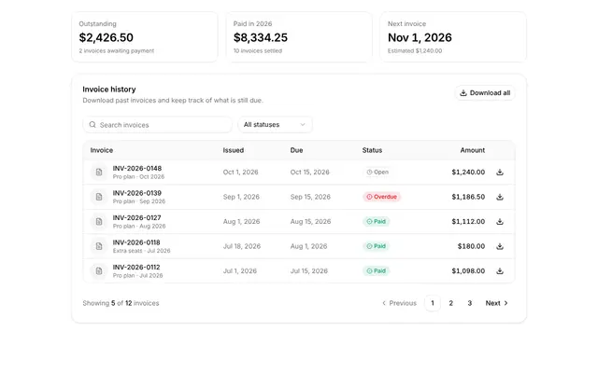Select page 1 in pagination
This screenshot has height=373, width=598.
433,303
